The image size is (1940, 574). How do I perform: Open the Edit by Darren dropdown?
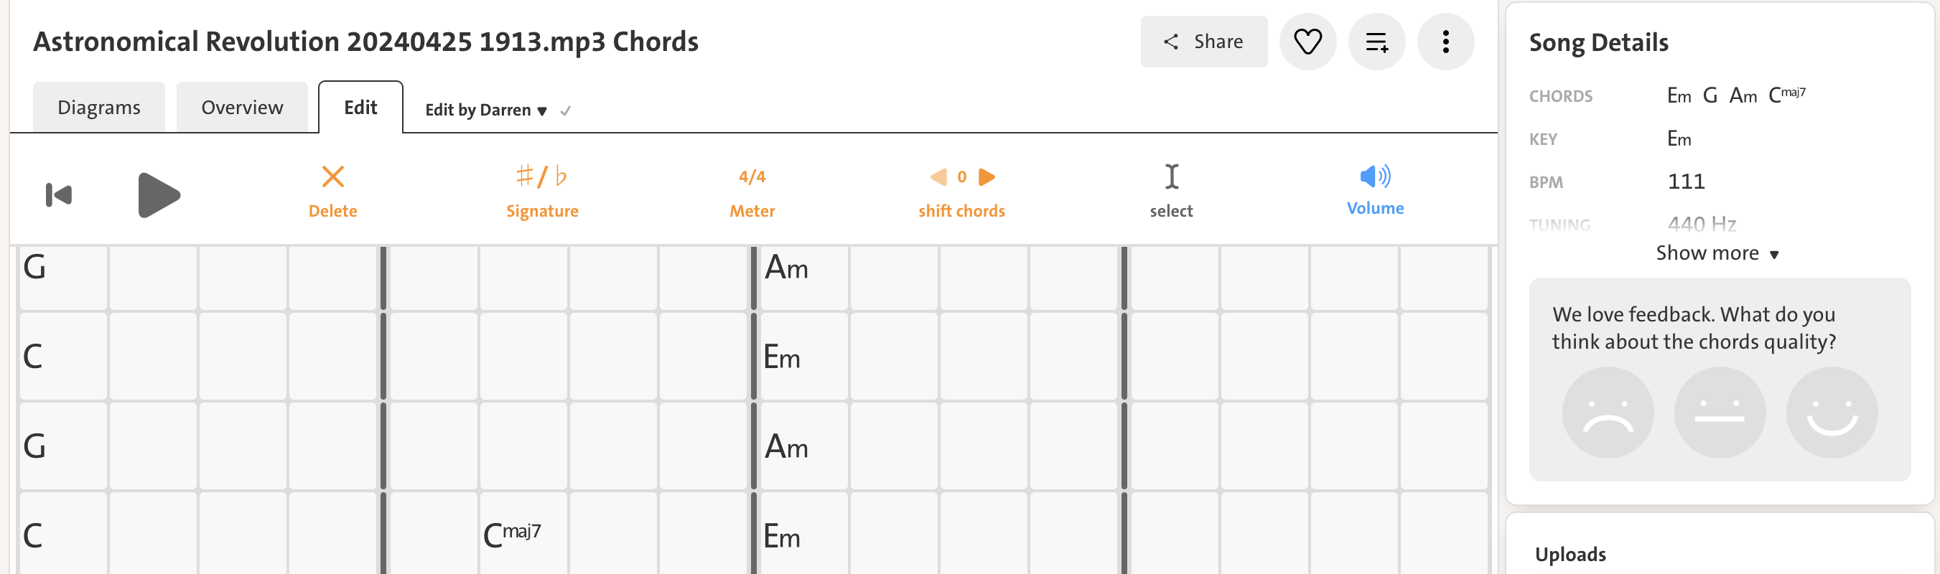point(486,110)
